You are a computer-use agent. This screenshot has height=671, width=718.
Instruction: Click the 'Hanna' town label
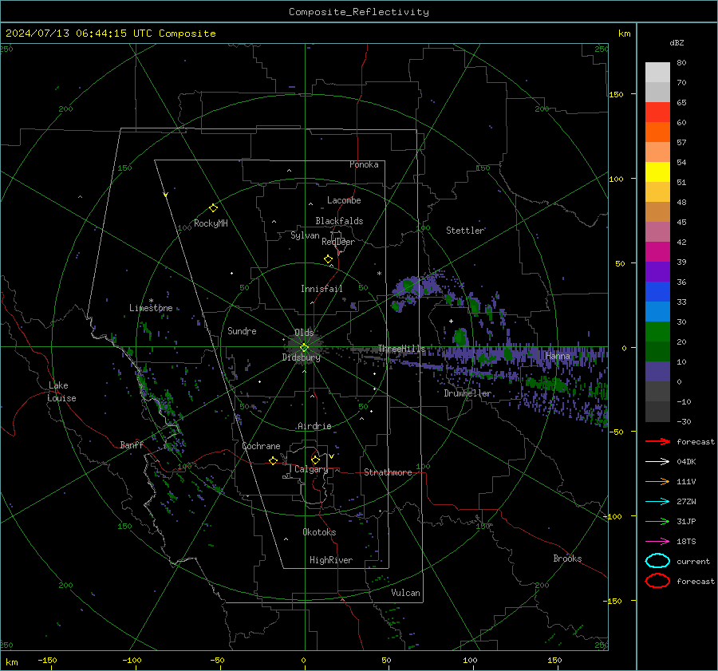(x=558, y=356)
